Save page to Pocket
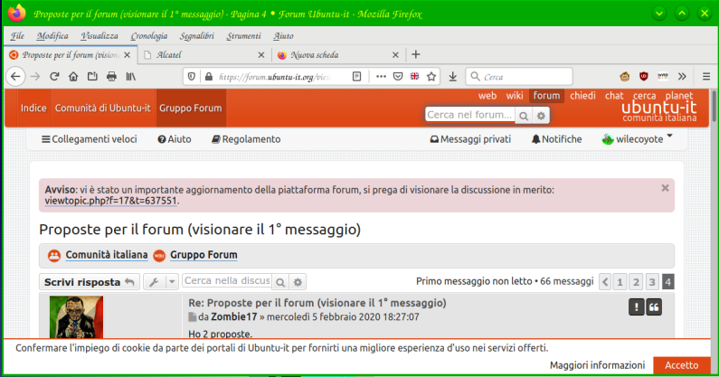719x377 pixels. click(x=398, y=77)
